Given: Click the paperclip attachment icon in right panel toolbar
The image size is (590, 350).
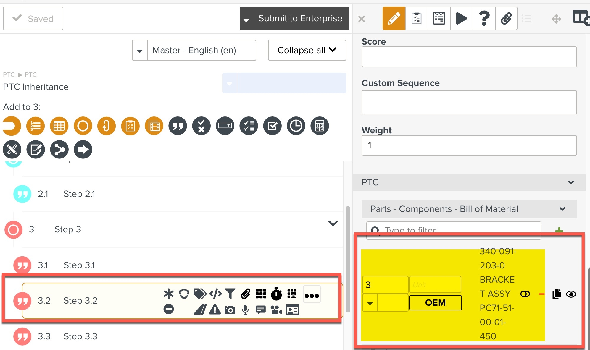Looking at the screenshot, I should click(x=506, y=18).
